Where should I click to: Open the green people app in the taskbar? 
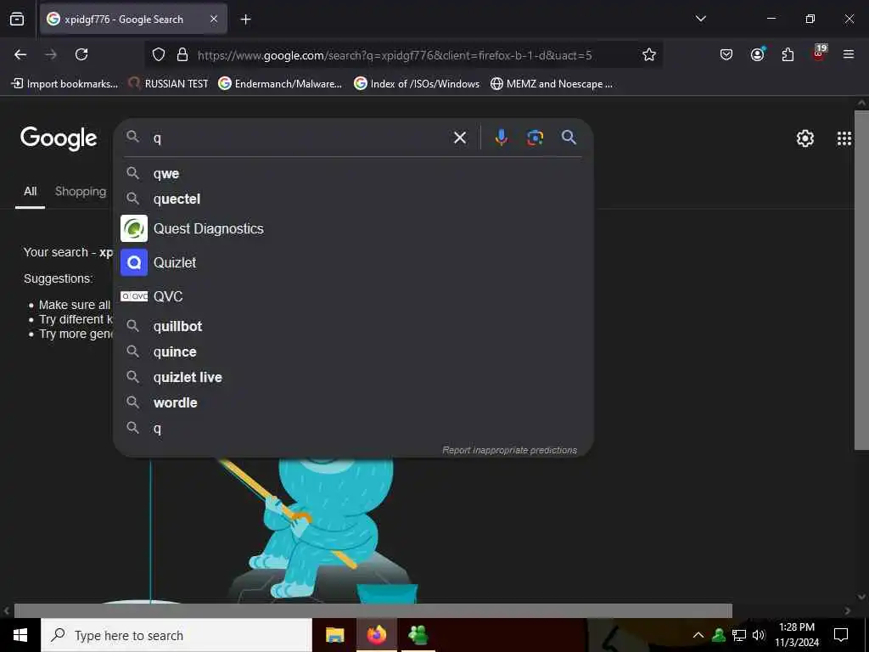click(x=418, y=635)
